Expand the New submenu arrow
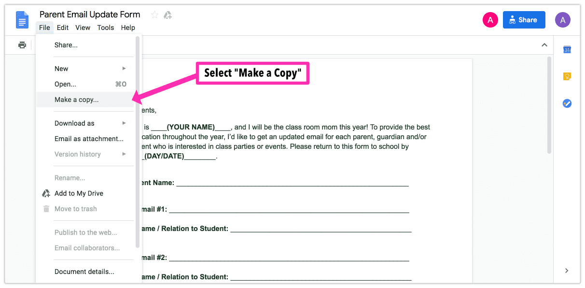This screenshot has width=585, height=288. [124, 69]
